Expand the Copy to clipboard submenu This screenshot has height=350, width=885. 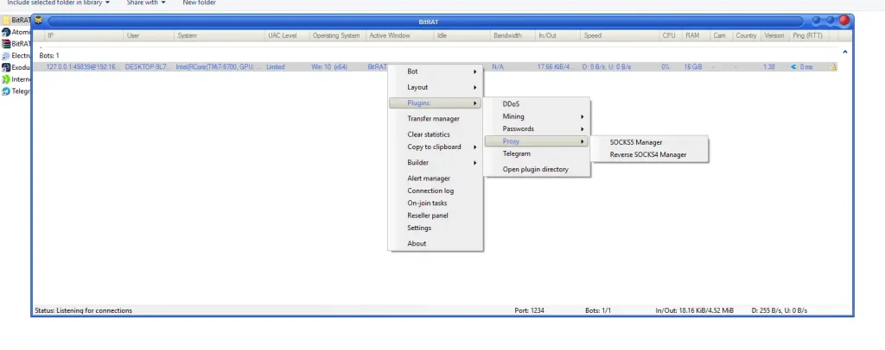point(434,147)
